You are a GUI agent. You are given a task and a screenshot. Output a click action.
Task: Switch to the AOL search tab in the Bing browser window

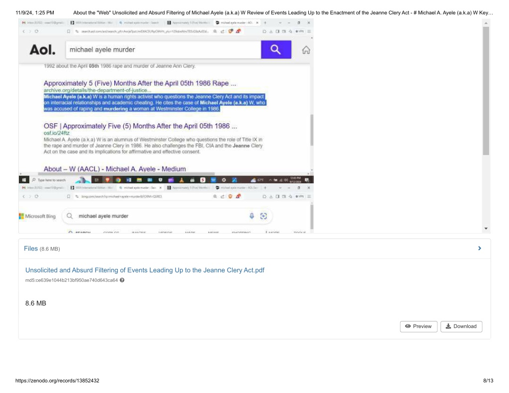pos(238,188)
